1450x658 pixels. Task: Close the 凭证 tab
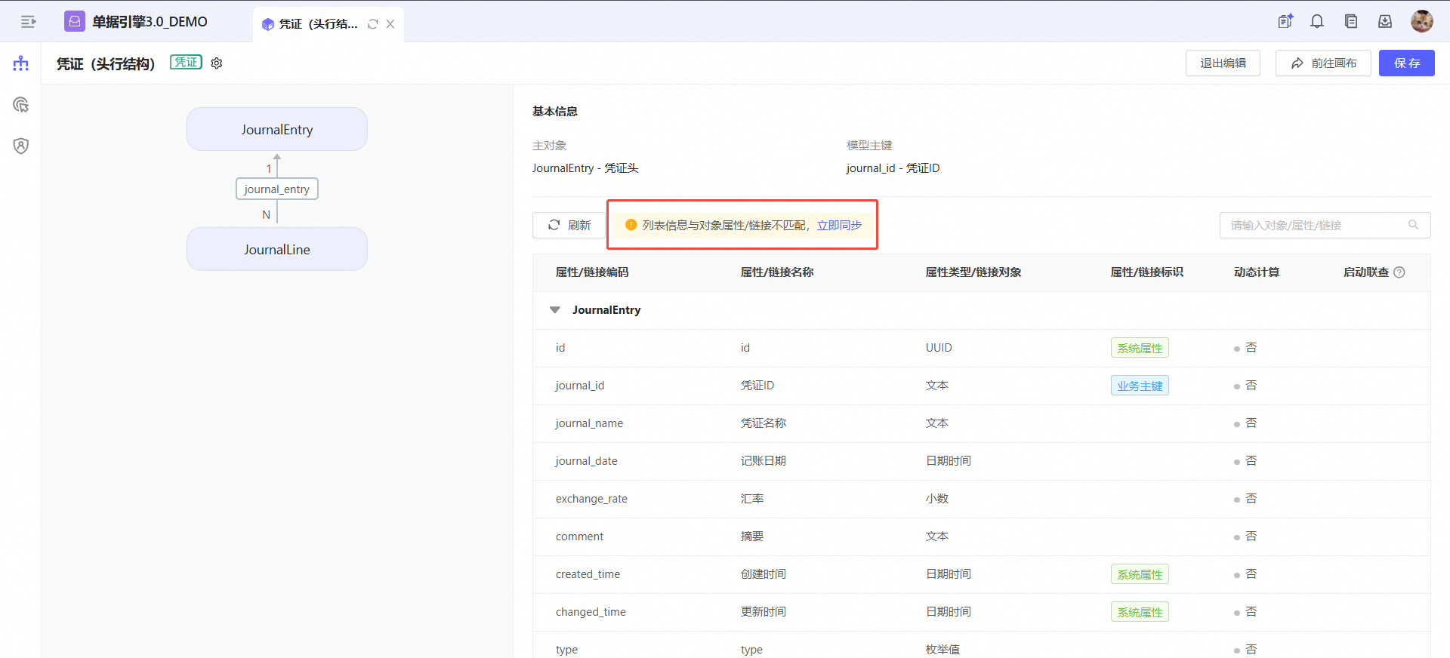coord(390,24)
